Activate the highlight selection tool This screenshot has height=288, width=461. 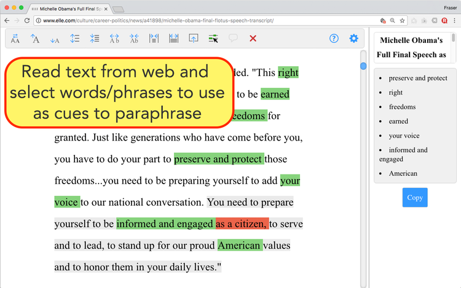click(x=213, y=39)
